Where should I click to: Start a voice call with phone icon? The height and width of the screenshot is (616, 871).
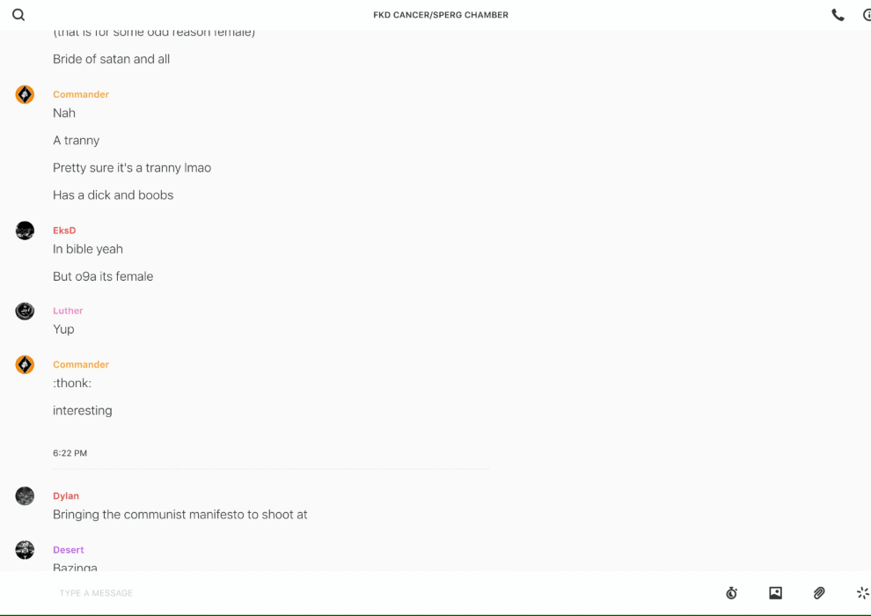[838, 15]
